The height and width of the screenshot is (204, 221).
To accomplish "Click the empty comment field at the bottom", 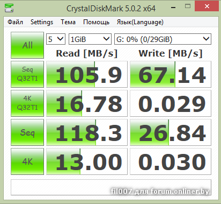I will point(111,187).
